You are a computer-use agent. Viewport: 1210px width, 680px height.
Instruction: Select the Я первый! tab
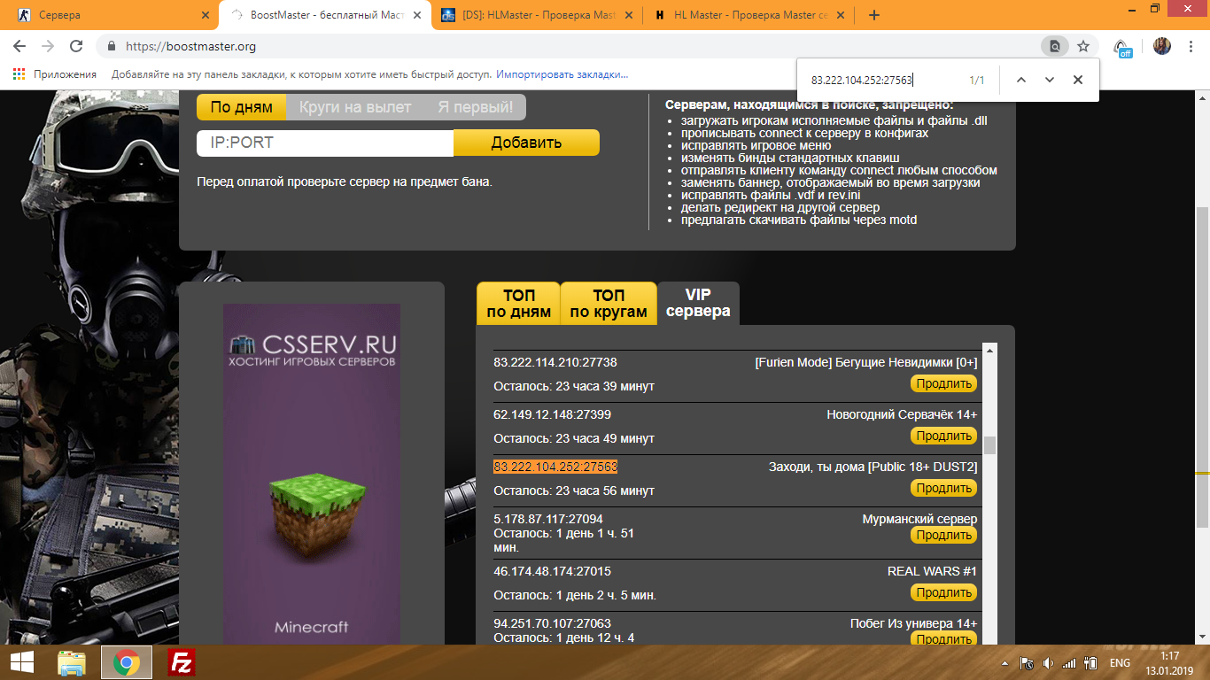point(475,107)
